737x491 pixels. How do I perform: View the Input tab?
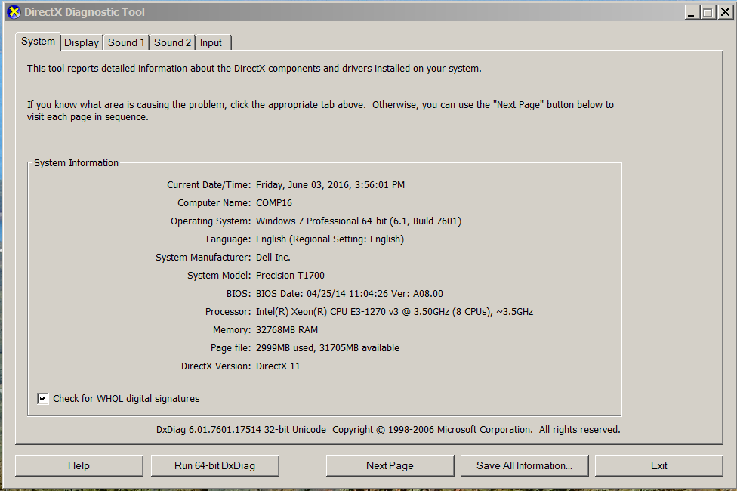click(212, 42)
